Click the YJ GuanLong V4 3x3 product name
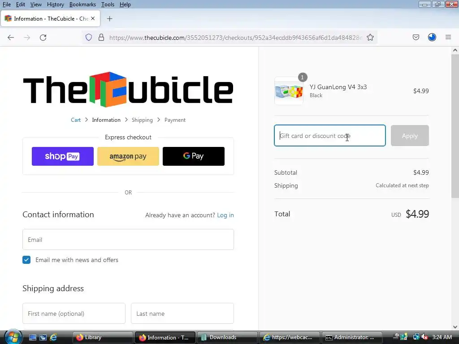This screenshot has width=459, height=344. point(338,87)
